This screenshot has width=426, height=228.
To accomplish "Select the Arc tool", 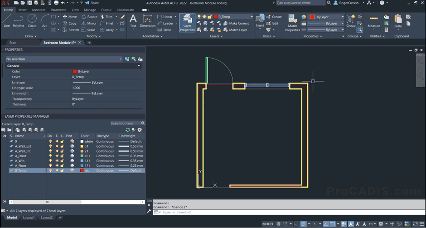I will click(44, 21).
